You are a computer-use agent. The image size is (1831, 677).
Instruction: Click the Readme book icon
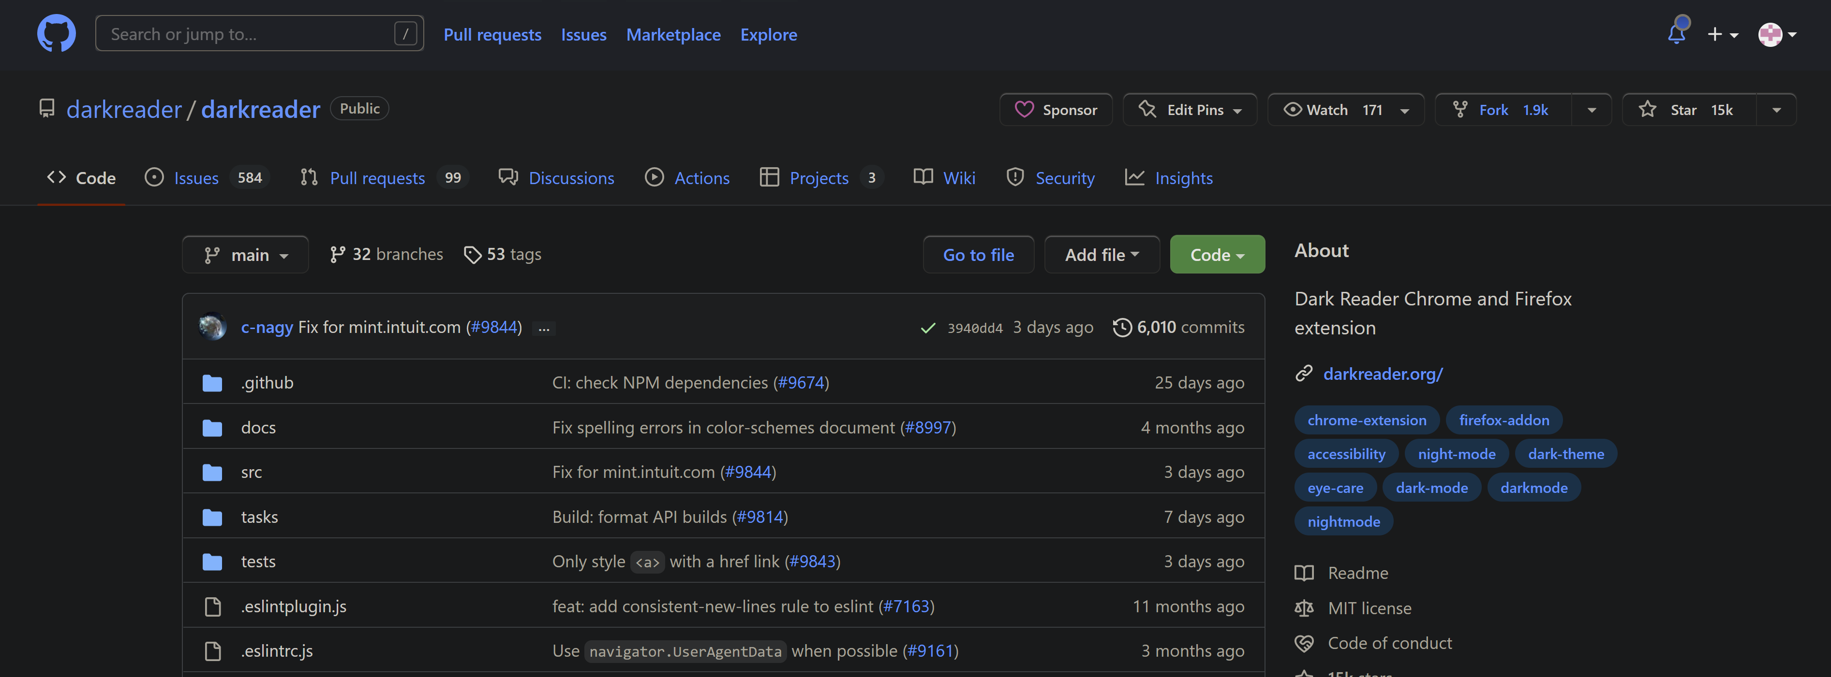(1304, 573)
